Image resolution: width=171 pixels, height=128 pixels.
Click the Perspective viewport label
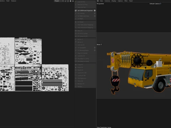100,4
